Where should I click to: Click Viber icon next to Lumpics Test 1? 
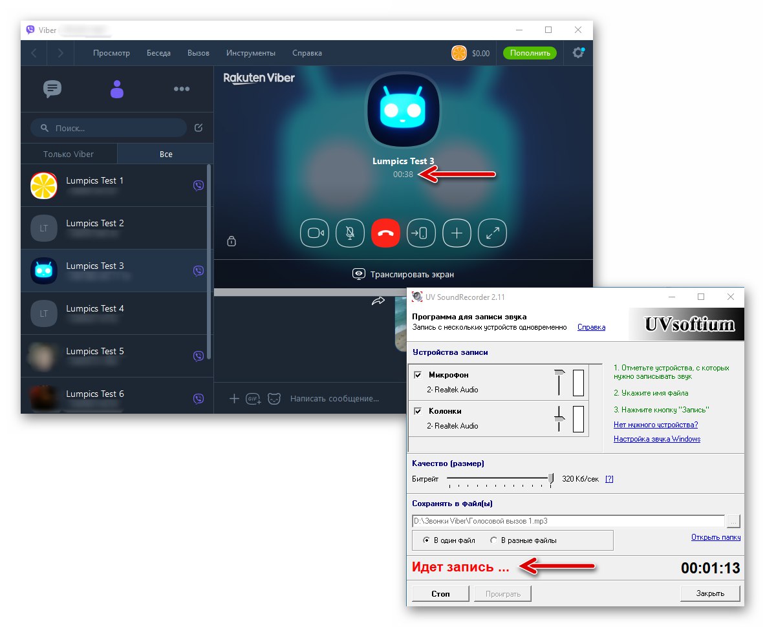(x=199, y=186)
